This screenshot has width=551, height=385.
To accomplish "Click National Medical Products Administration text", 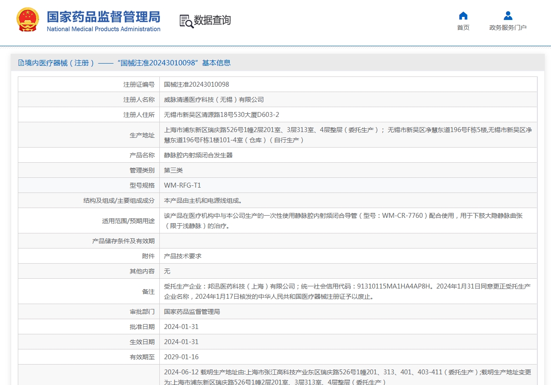I will (x=104, y=29).
